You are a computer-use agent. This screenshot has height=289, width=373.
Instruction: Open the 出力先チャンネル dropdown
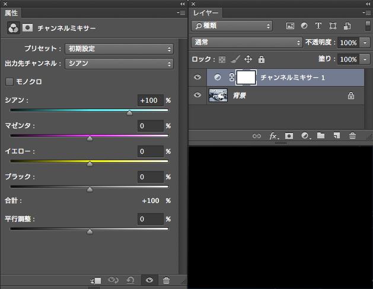(119, 63)
